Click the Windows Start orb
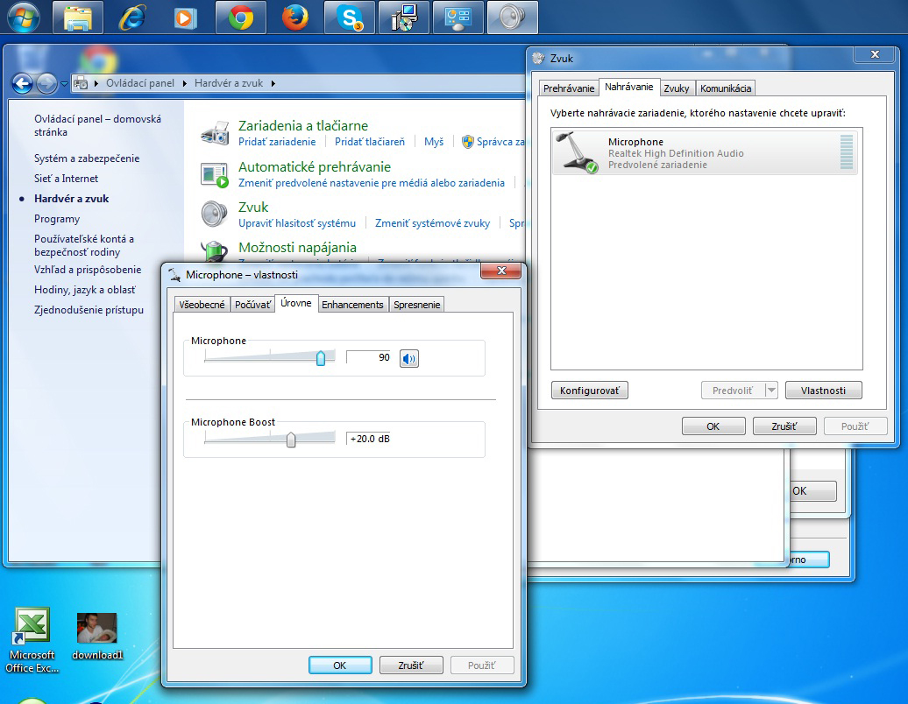Screen dimensions: 908x704 tap(23, 18)
